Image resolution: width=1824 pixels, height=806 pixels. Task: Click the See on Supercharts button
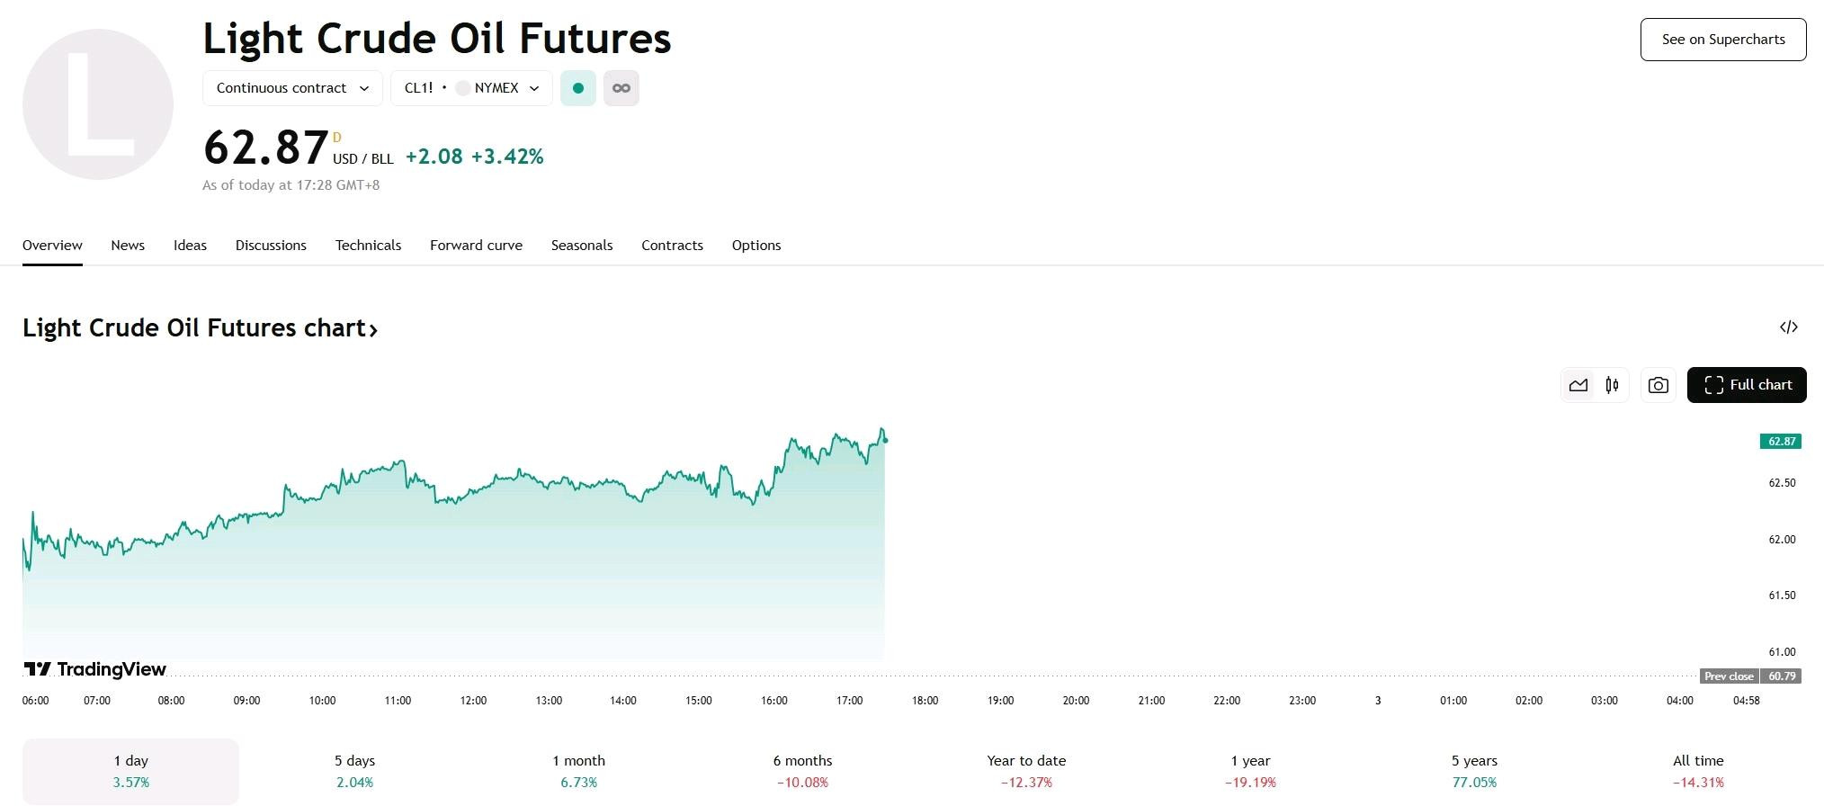tap(1723, 40)
